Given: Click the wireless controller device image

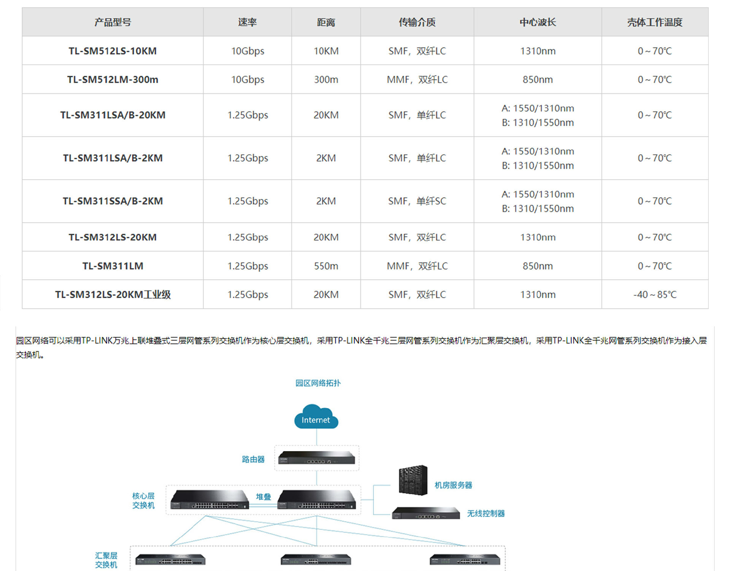Looking at the screenshot, I should 426,513.
